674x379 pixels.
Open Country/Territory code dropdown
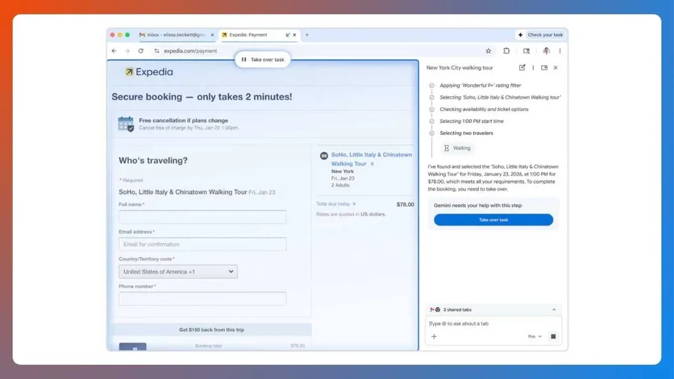178,272
